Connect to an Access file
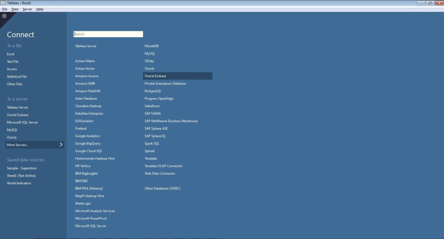Screen dimensions: 444x239 pyautogui.click(x=12, y=69)
